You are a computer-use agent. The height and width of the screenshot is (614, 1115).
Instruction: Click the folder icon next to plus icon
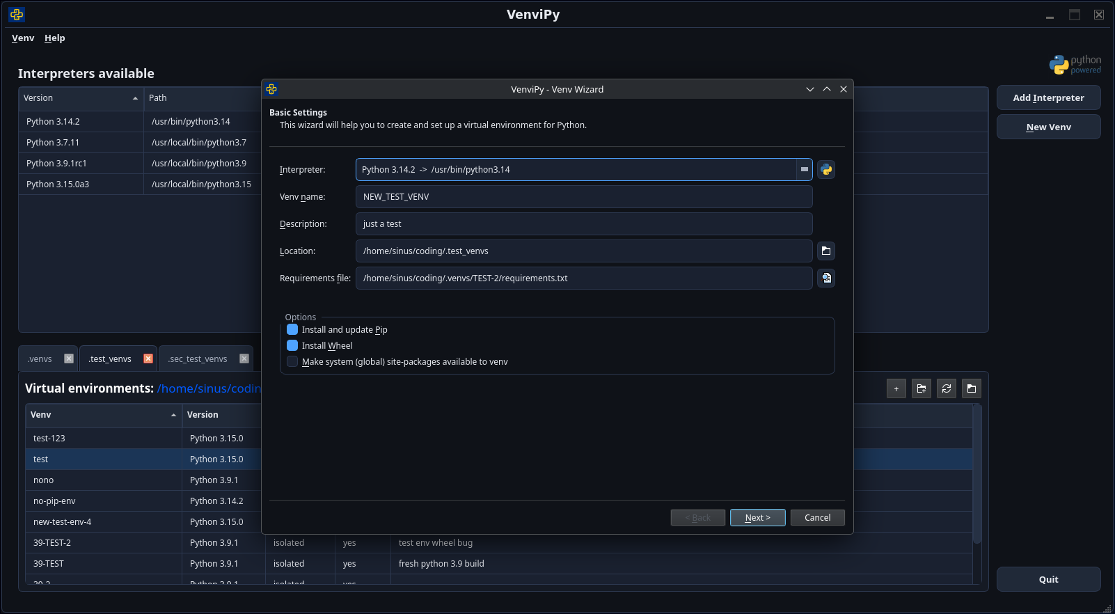(x=922, y=388)
